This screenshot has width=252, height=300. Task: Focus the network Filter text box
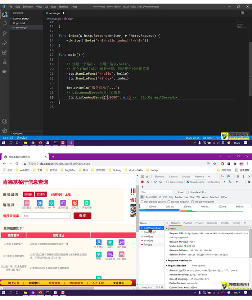point(156,192)
